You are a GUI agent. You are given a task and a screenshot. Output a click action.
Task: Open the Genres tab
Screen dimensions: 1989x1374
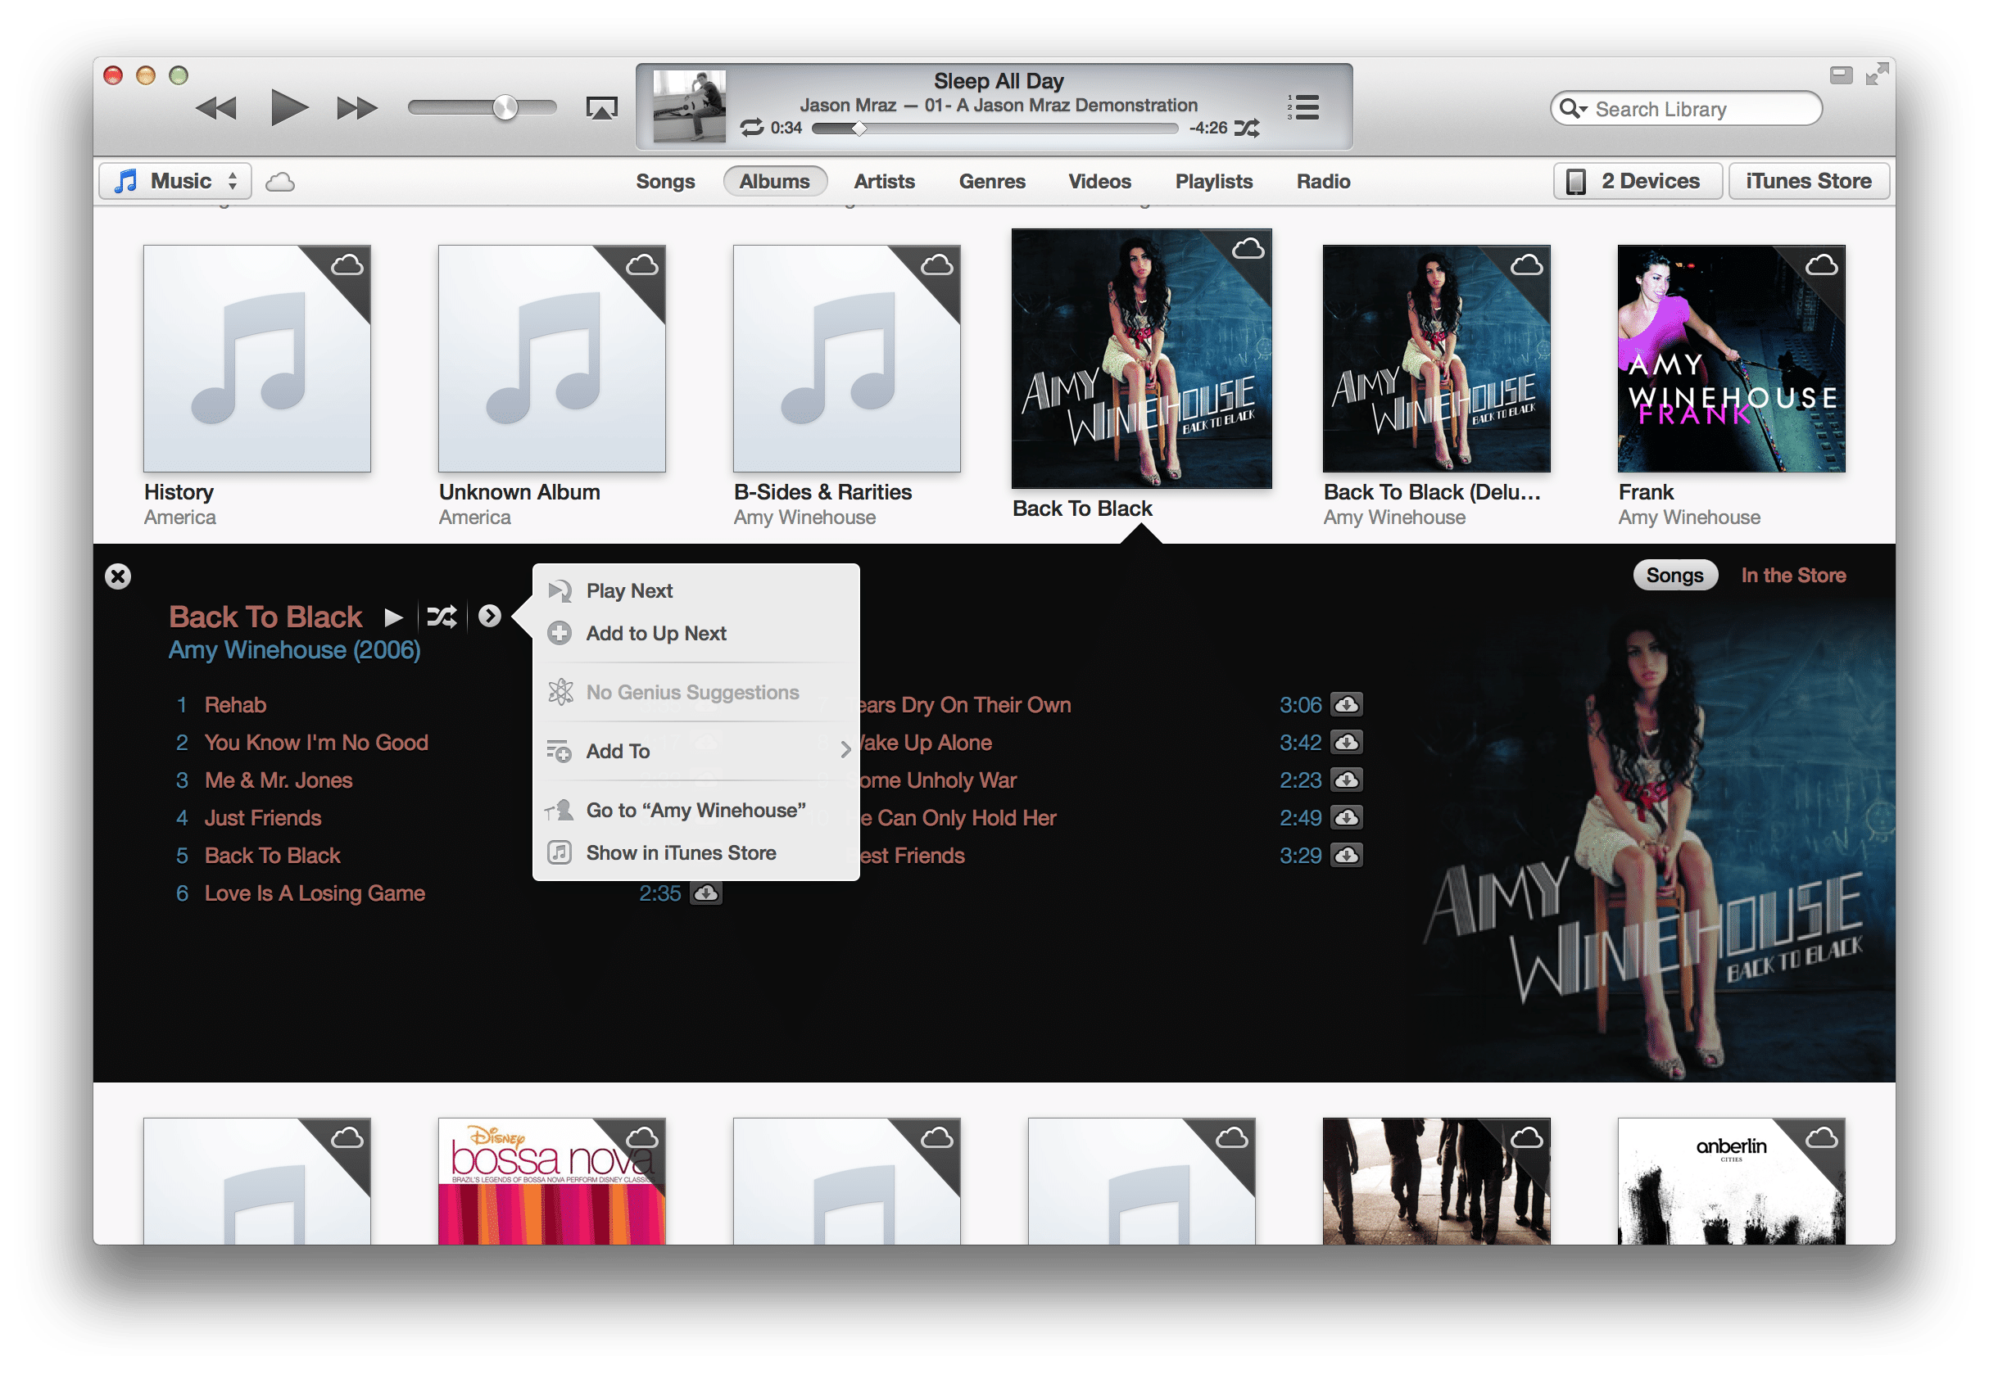point(992,182)
